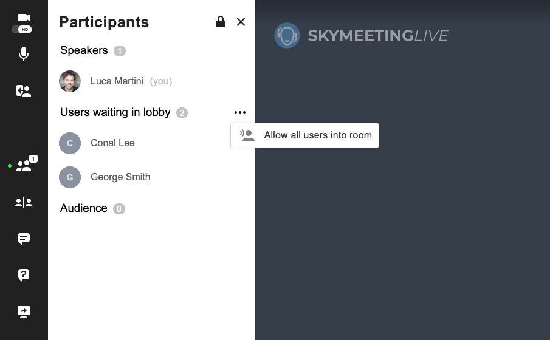The width and height of the screenshot is (550, 340).
Task: Open the screen share layout icon
Action: point(24,91)
